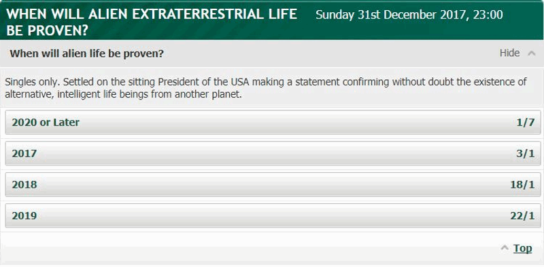Select the 18/1 odds price
The image size is (544, 267).
pos(522,185)
